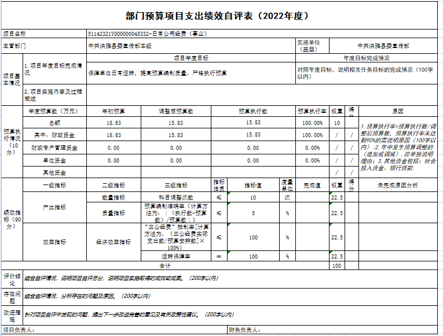This screenshot has height=336, width=443.
Task: Click total weight 100 in the 合计 row
Action: point(337,265)
